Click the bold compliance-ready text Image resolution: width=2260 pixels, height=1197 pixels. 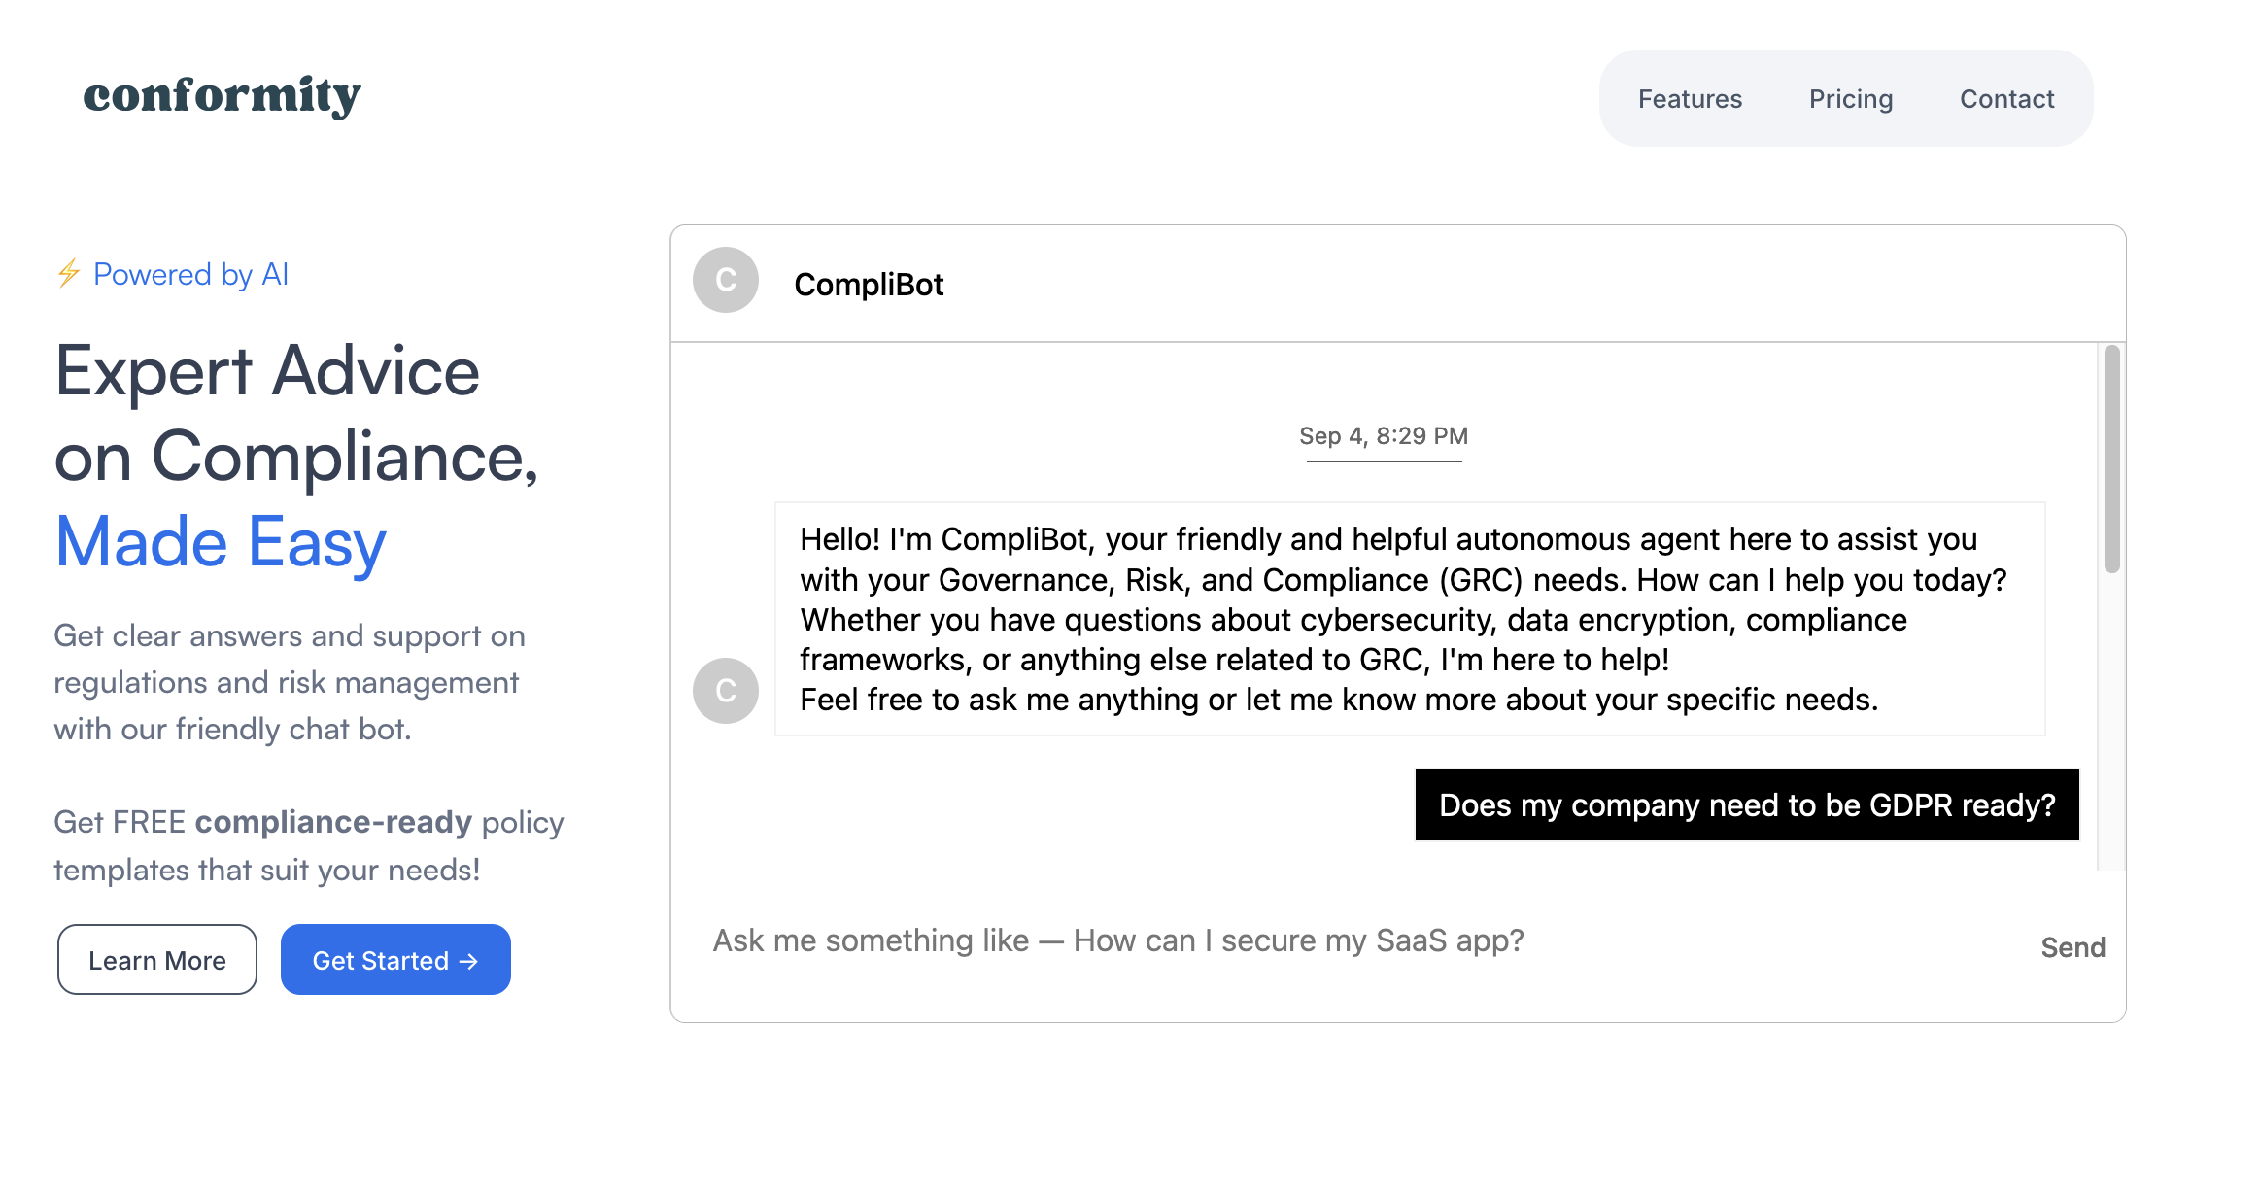click(x=333, y=823)
